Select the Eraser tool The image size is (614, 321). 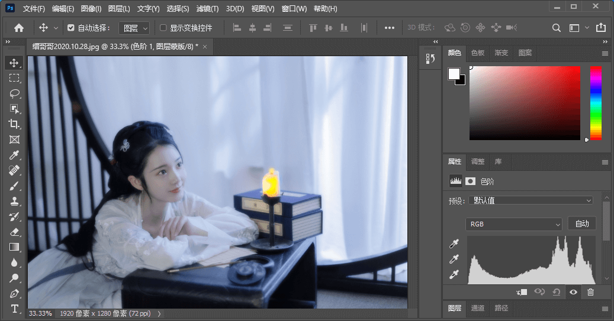pyautogui.click(x=14, y=232)
